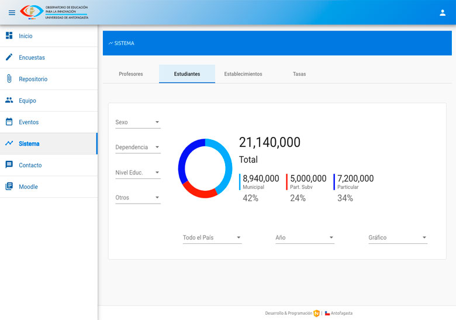Click the 34% percentage

point(345,198)
